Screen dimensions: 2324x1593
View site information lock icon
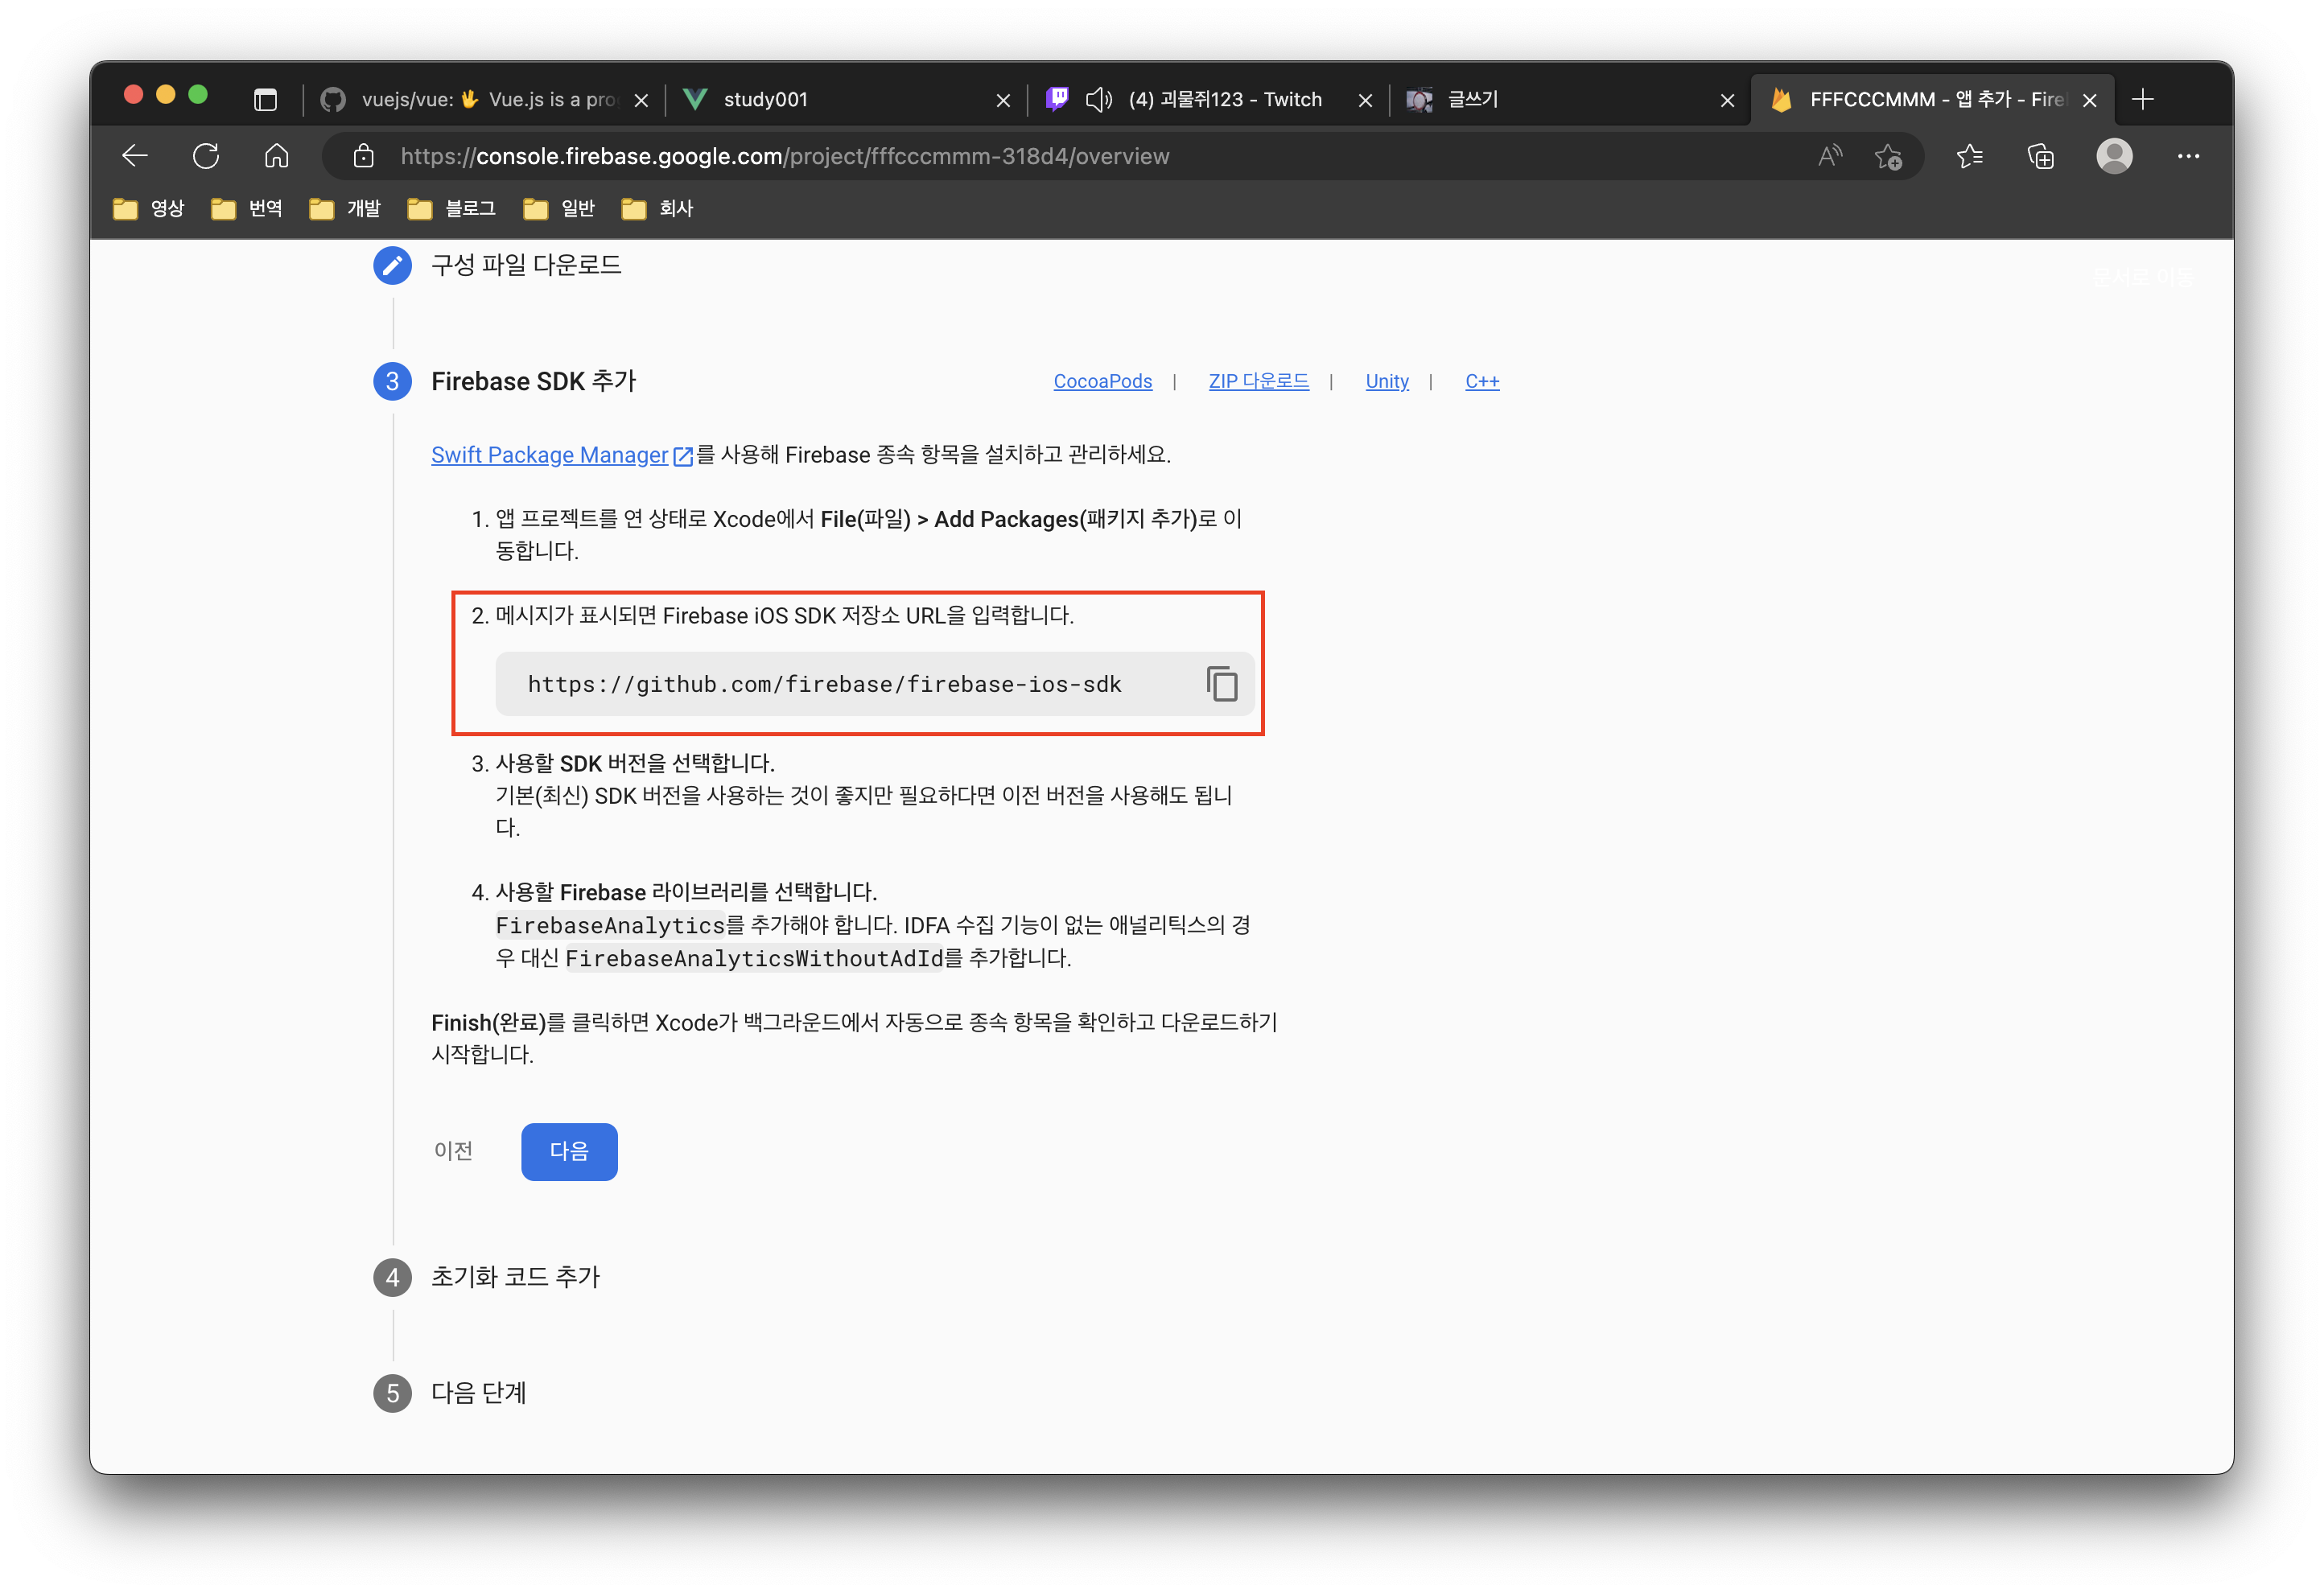[x=364, y=156]
